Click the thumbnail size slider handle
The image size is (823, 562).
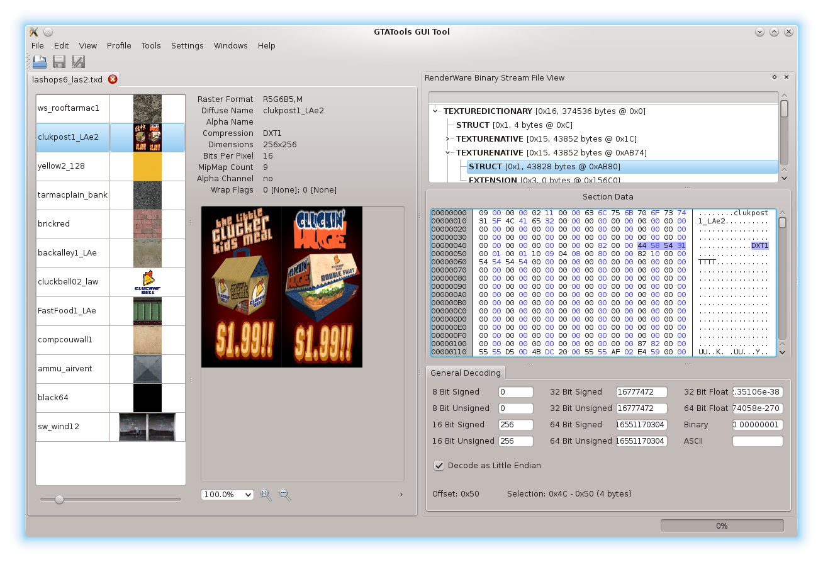click(59, 500)
